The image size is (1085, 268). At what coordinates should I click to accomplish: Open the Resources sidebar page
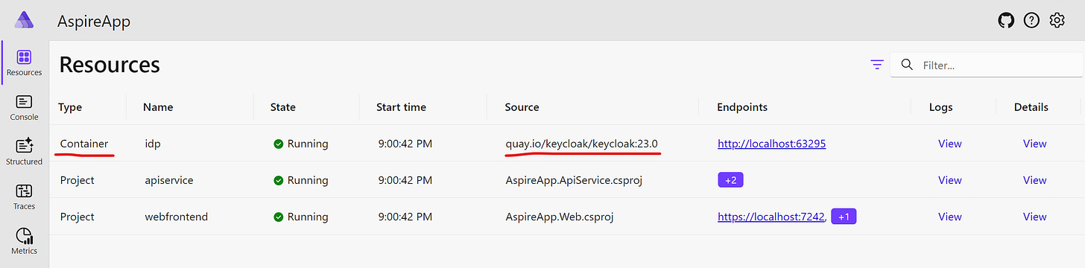pyautogui.click(x=24, y=63)
